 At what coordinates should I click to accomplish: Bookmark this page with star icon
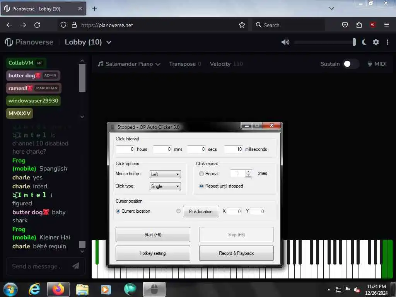[242, 25]
